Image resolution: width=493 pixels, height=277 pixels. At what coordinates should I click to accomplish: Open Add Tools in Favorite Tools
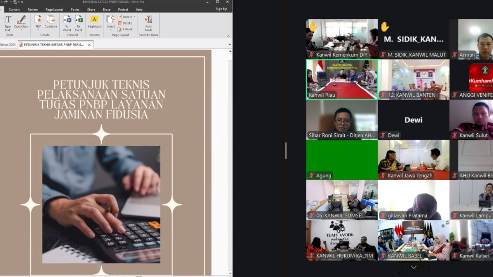pyautogui.click(x=148, y=23)
